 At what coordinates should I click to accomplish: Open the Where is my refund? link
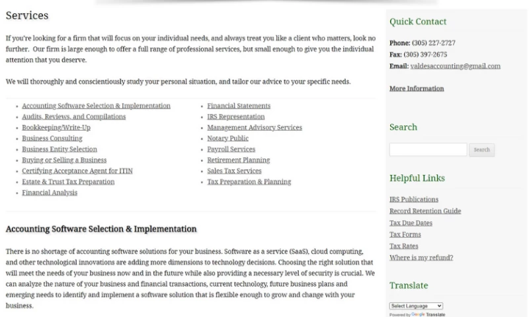[x=421, y=258]
